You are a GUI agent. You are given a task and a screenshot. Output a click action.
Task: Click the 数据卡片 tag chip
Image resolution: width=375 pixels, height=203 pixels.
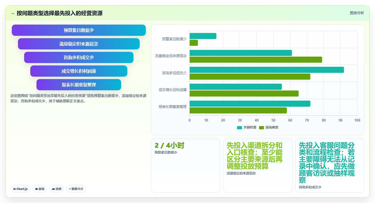point(76,189)
